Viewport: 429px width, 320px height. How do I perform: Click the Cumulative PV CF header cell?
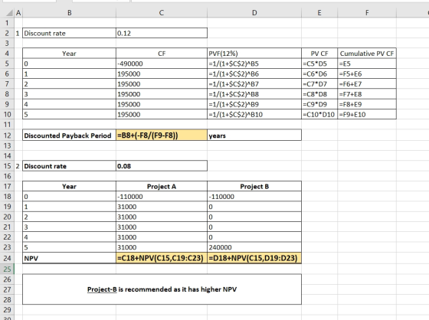pos(367,54)
